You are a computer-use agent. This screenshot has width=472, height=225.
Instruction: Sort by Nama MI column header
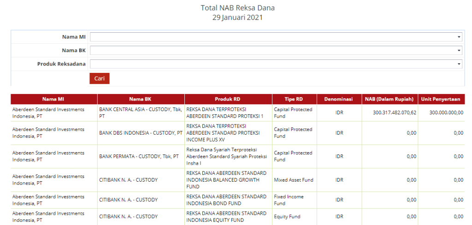(53, 99)
